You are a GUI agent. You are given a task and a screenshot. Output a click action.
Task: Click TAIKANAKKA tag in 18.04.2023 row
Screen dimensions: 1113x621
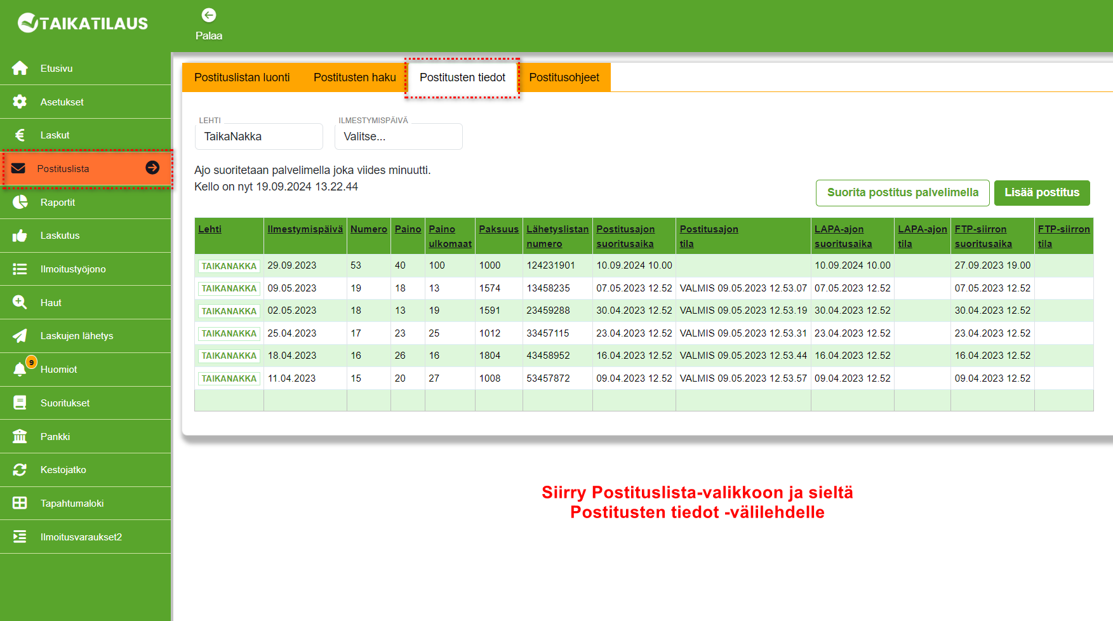point(229,356)
